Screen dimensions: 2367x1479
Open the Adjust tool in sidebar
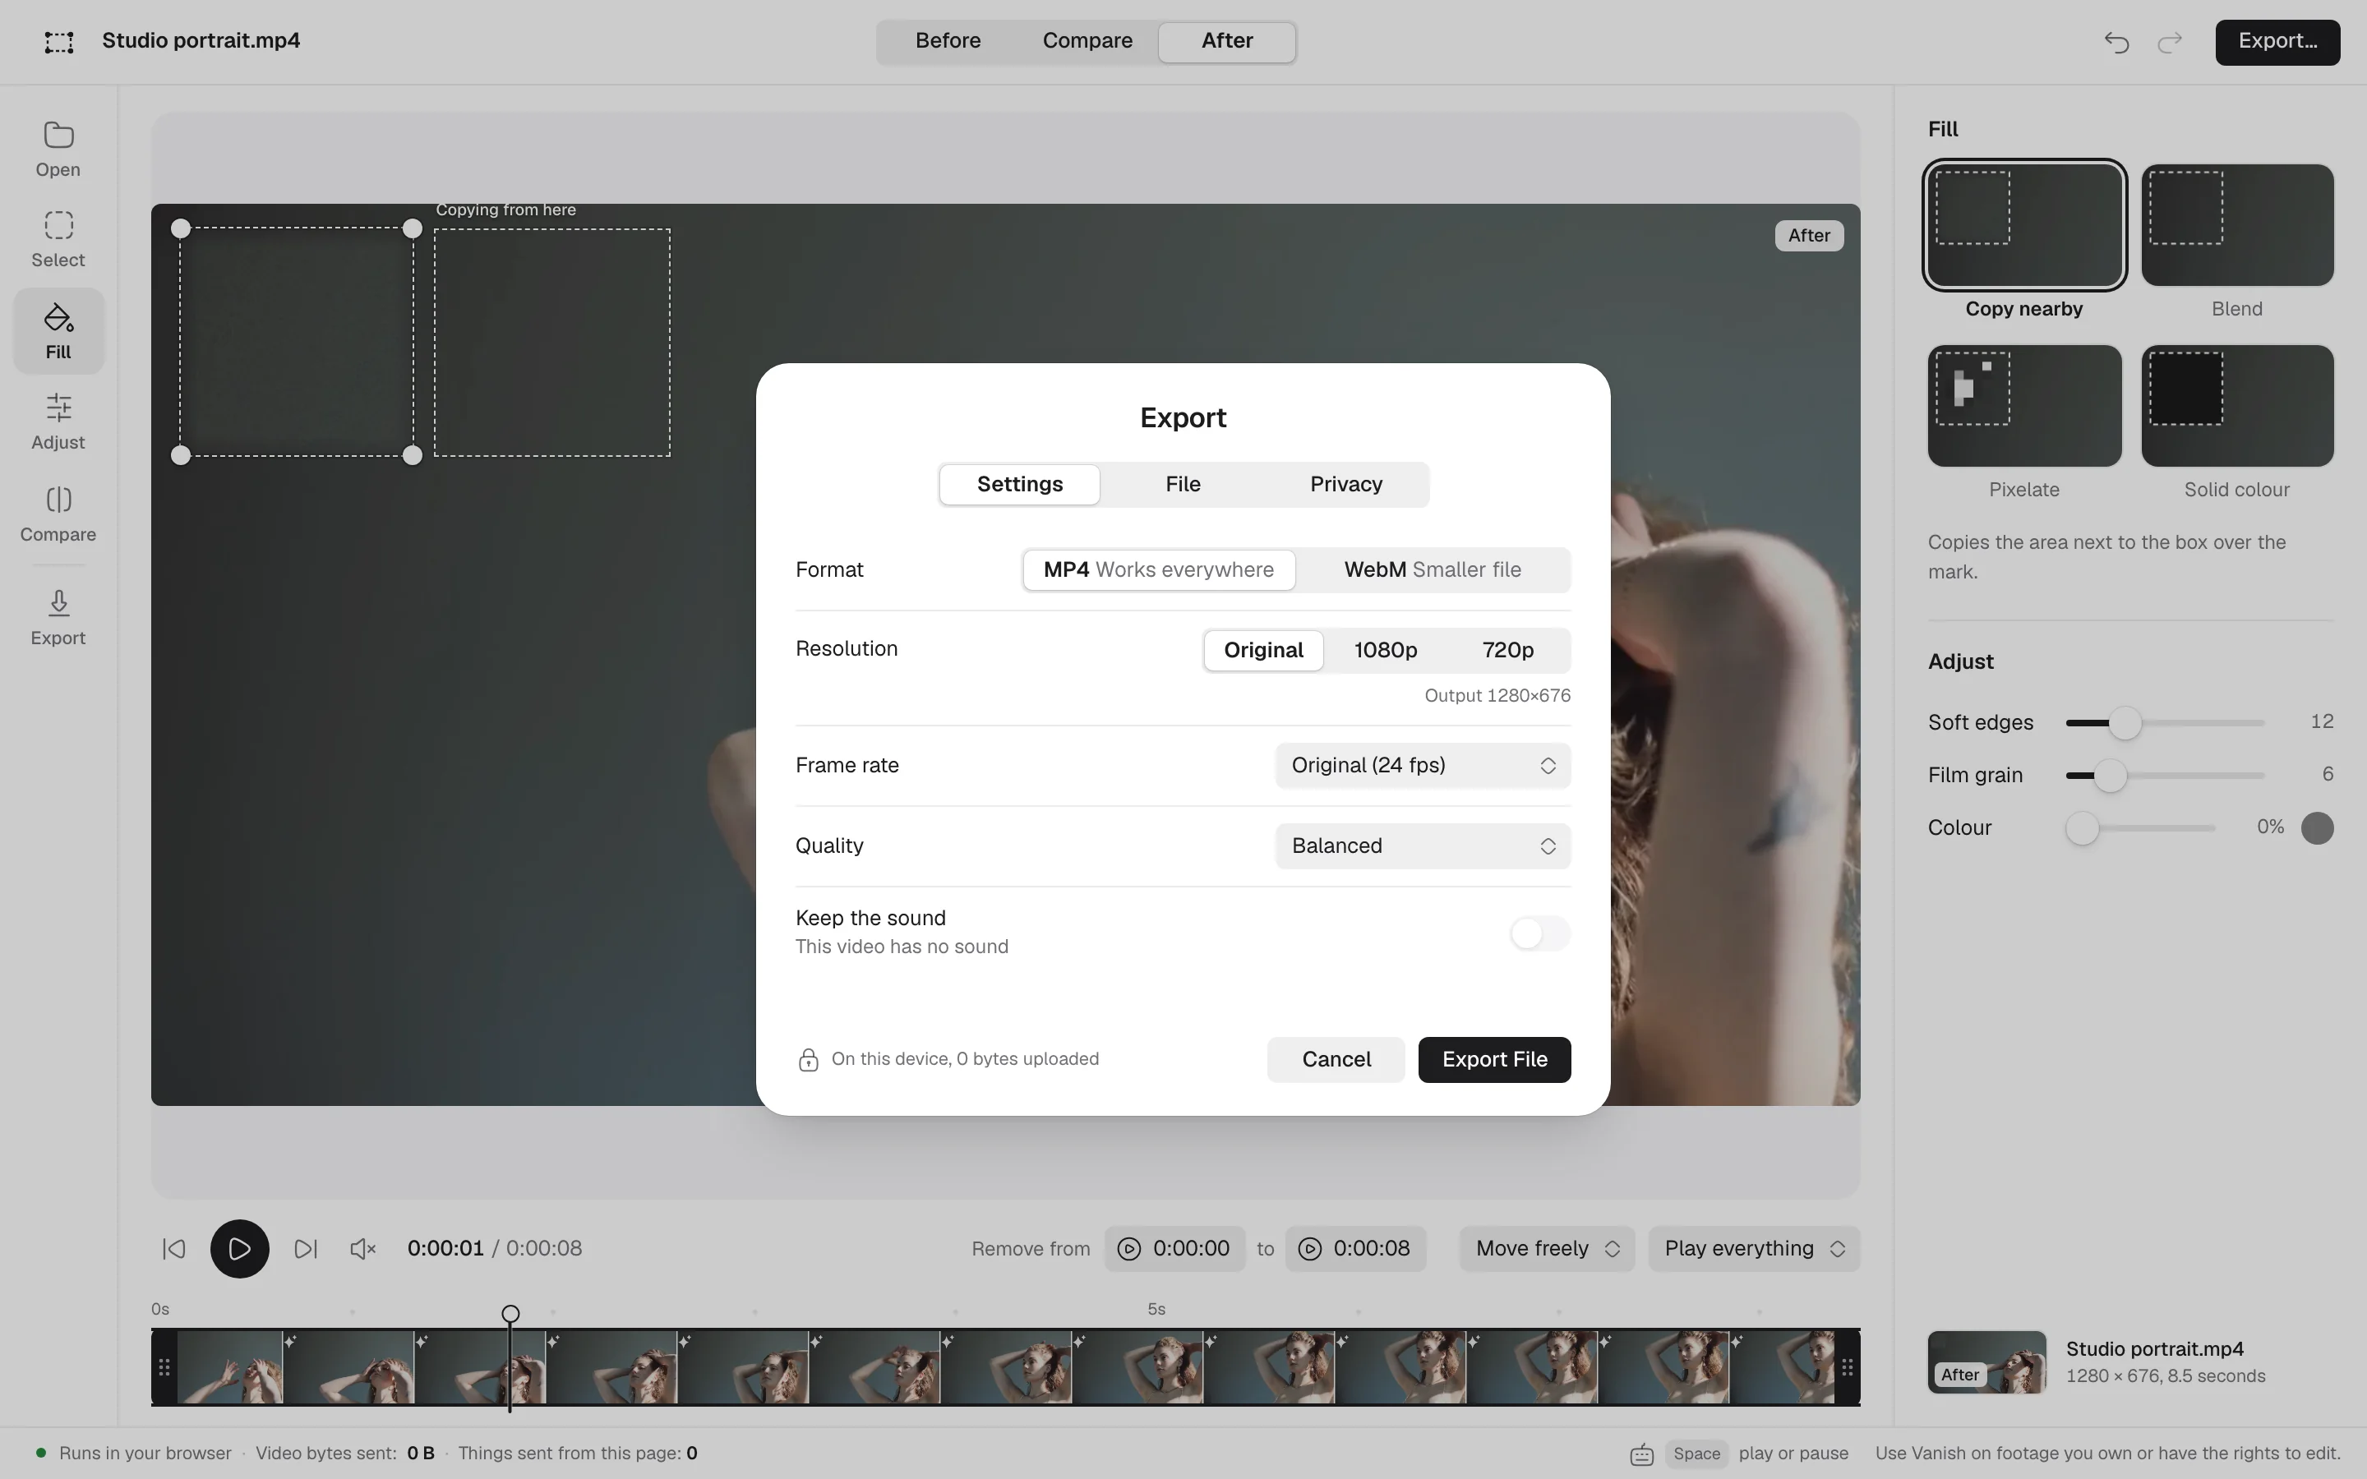pyautogui.click(x=58, y=422)
